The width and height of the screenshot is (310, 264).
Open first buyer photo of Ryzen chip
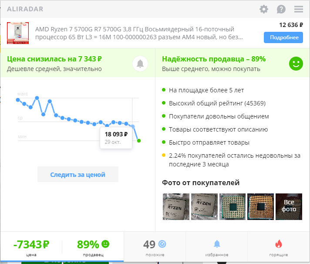pos(176,206)
